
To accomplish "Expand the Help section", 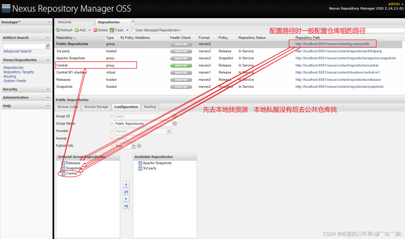I will pos(48,106).
